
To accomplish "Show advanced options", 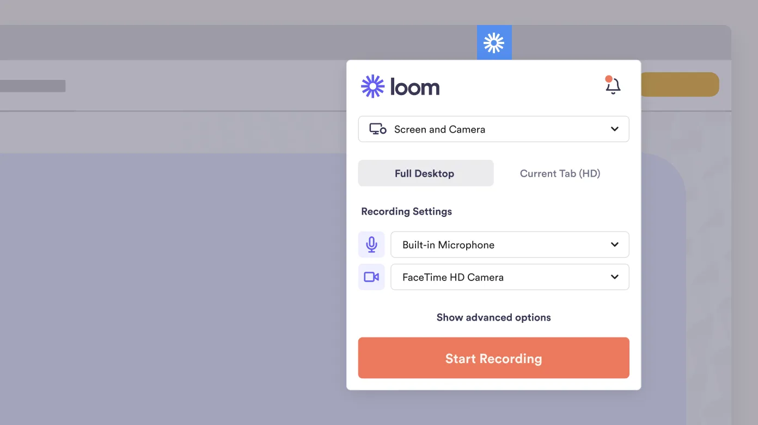I will [x=493, y=317].
